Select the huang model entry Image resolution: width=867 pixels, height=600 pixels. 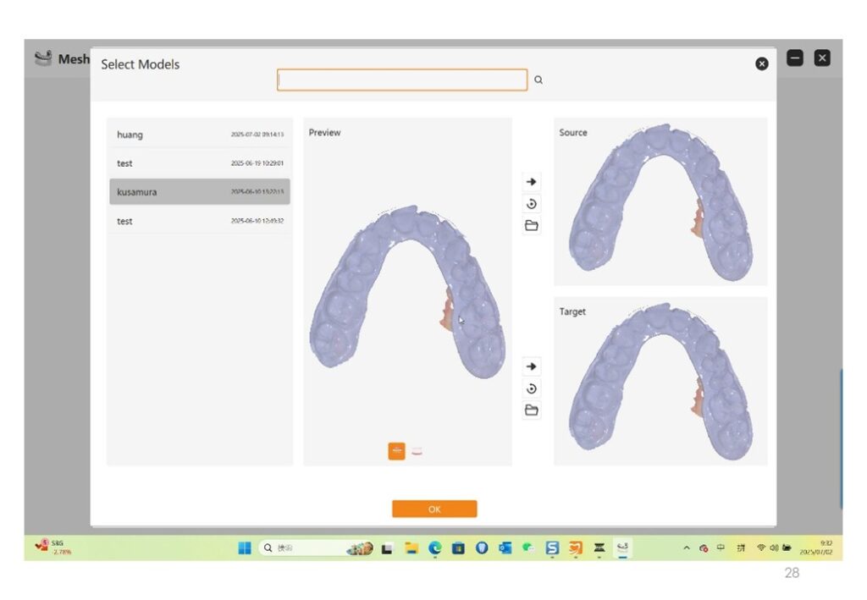coord(200,135)
